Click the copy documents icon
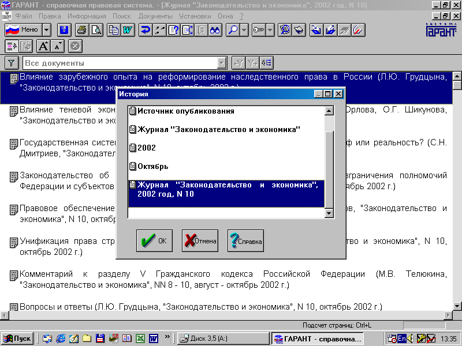The image size is (462, 346). (114, 30)
